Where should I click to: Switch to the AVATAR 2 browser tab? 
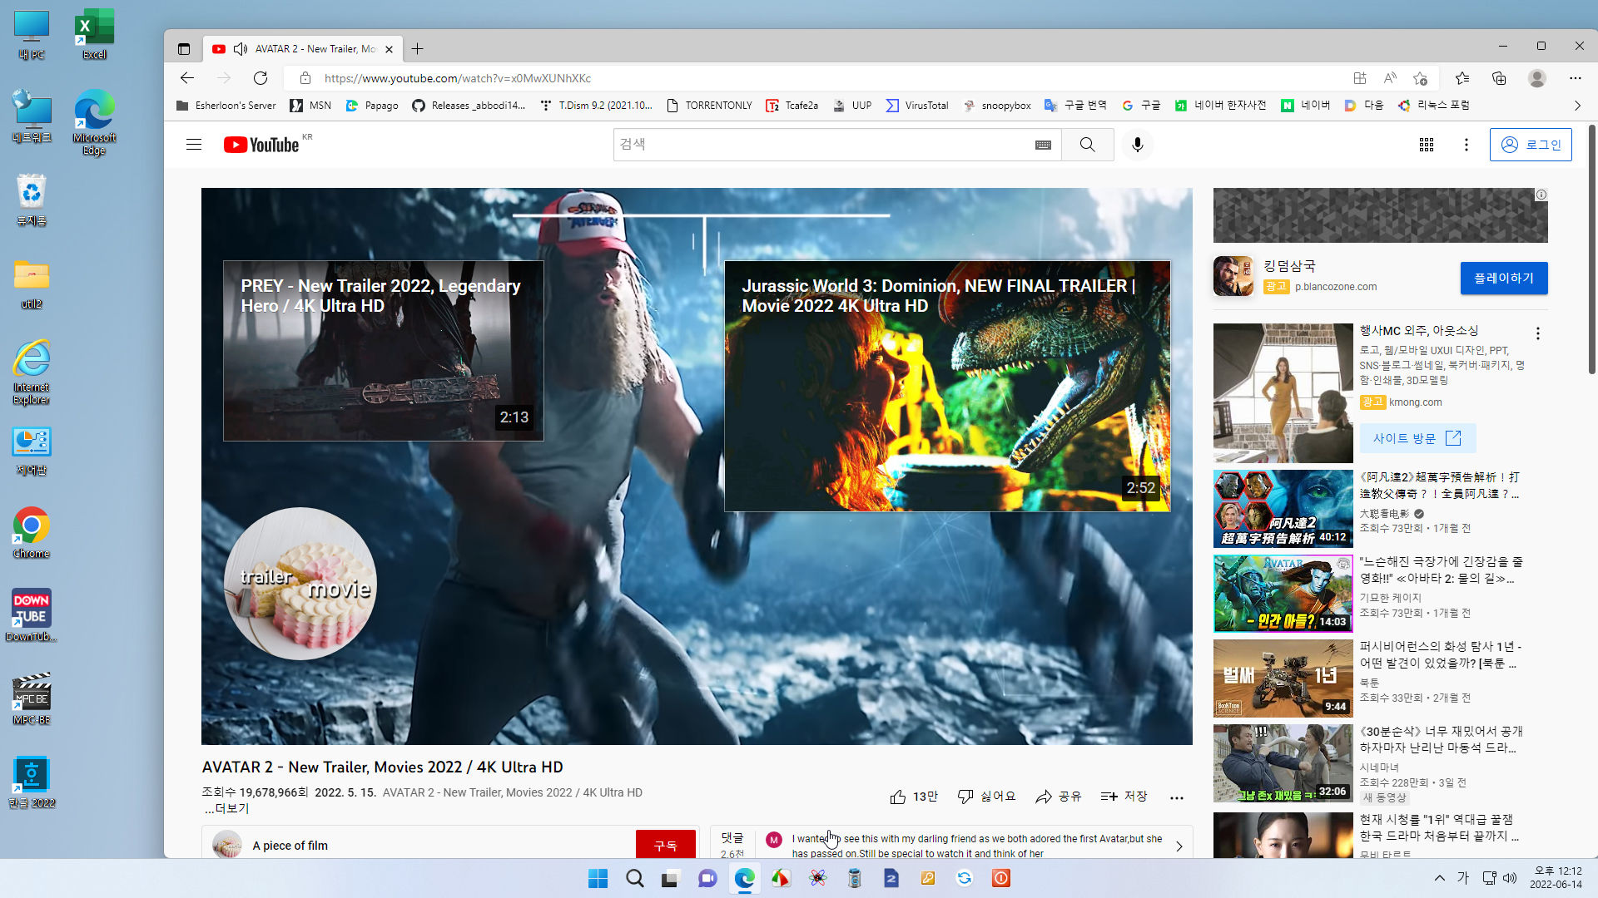coord(304,49)
